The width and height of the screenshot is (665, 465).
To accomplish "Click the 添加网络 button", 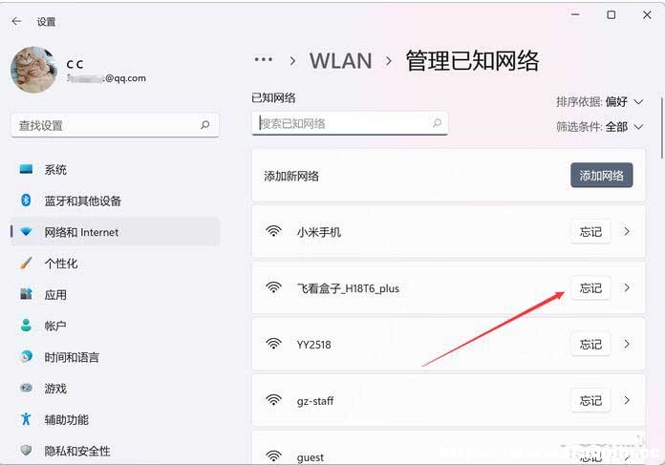I will 601,175.
